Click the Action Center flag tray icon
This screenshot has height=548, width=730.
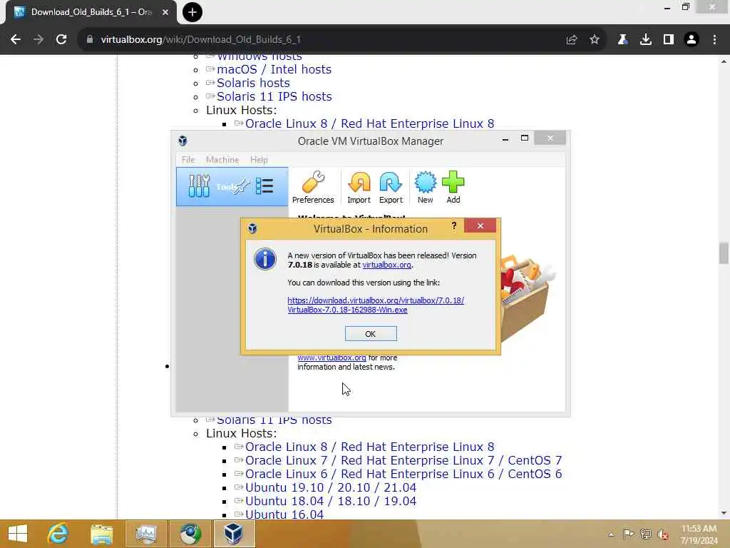628,534
